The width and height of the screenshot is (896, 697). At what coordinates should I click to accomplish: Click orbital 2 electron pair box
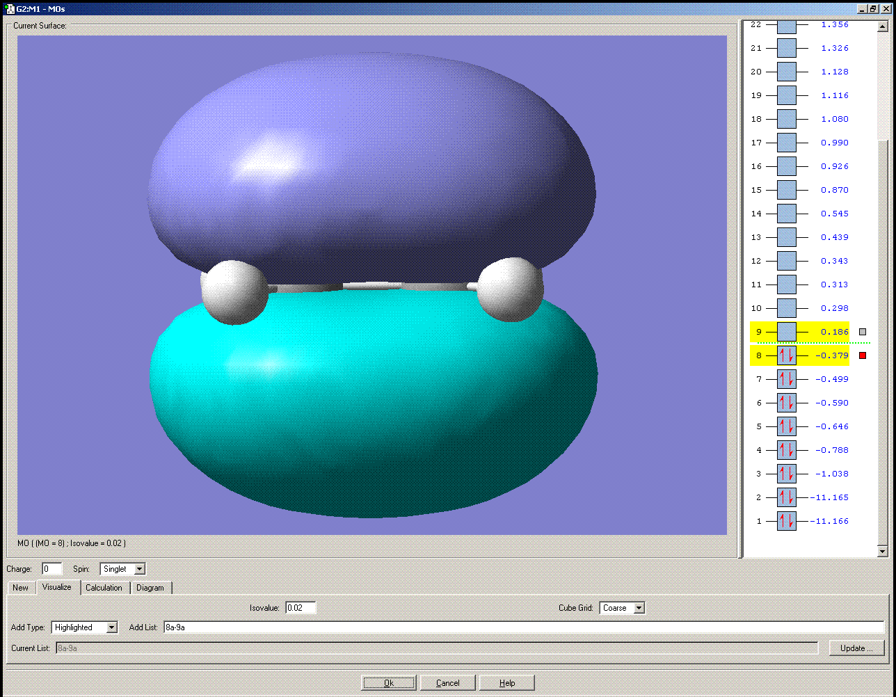786,497
